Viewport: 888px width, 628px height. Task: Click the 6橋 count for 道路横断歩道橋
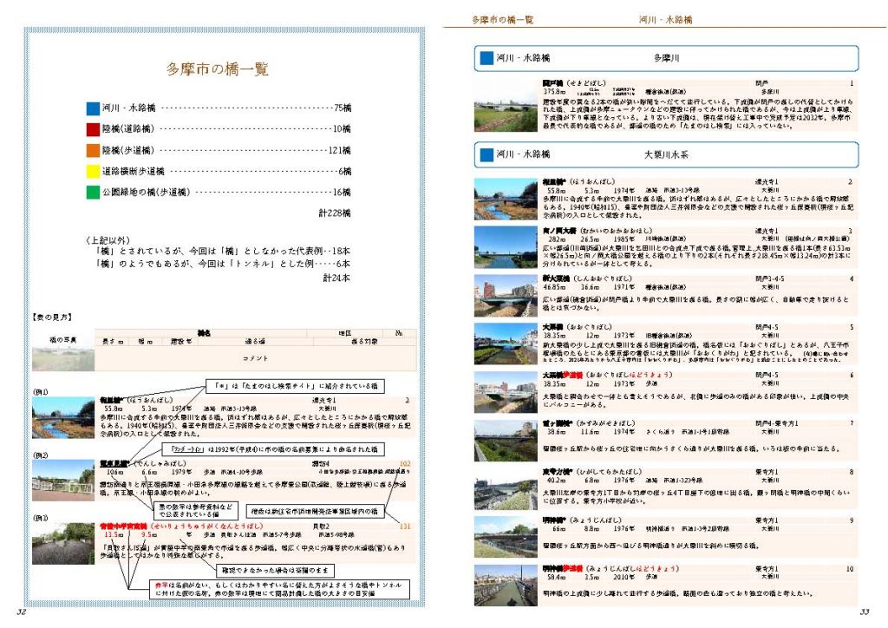345,171
